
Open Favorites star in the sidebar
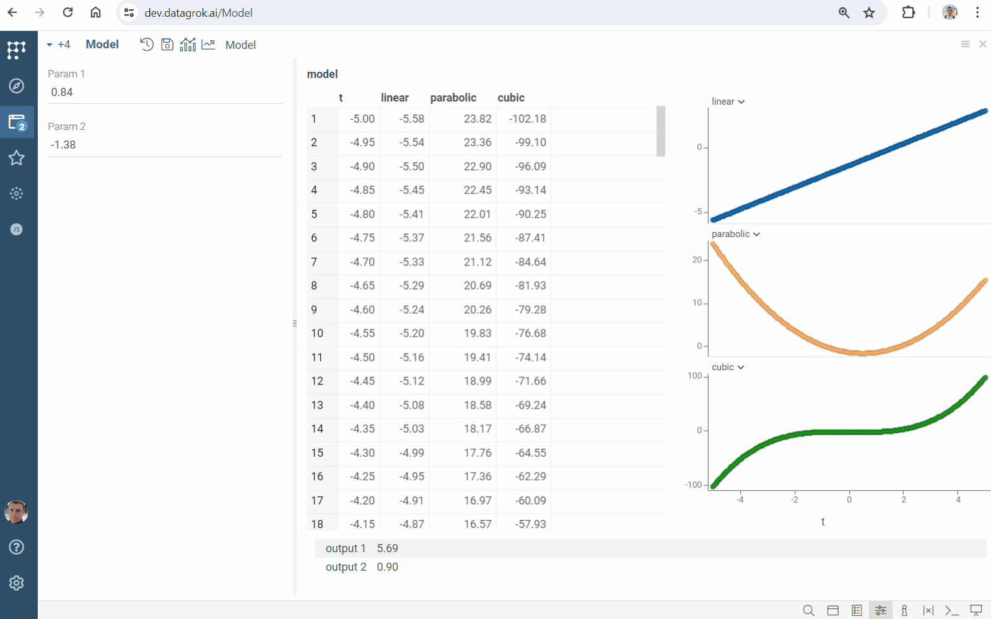17,158
